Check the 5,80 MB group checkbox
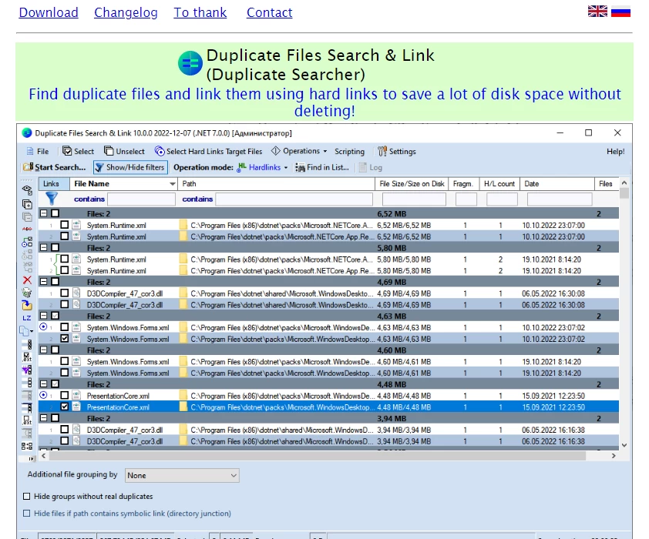Image resolution: width=649 pixels, height=539 pixels. click(x=55, y=248)
